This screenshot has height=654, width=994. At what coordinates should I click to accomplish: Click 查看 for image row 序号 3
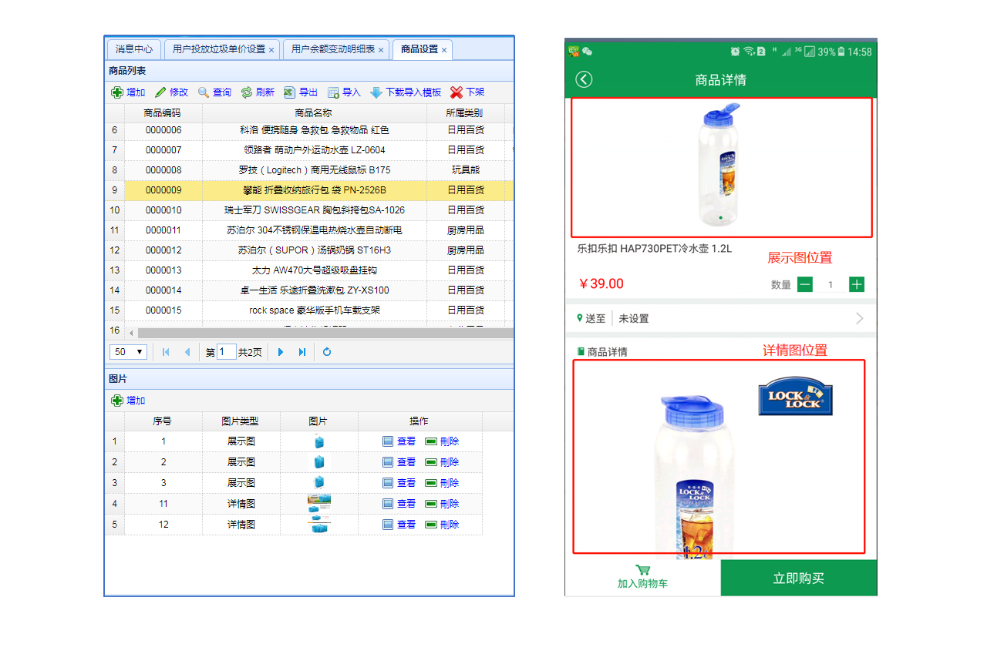pyautogui.click(x=399, y=483)
